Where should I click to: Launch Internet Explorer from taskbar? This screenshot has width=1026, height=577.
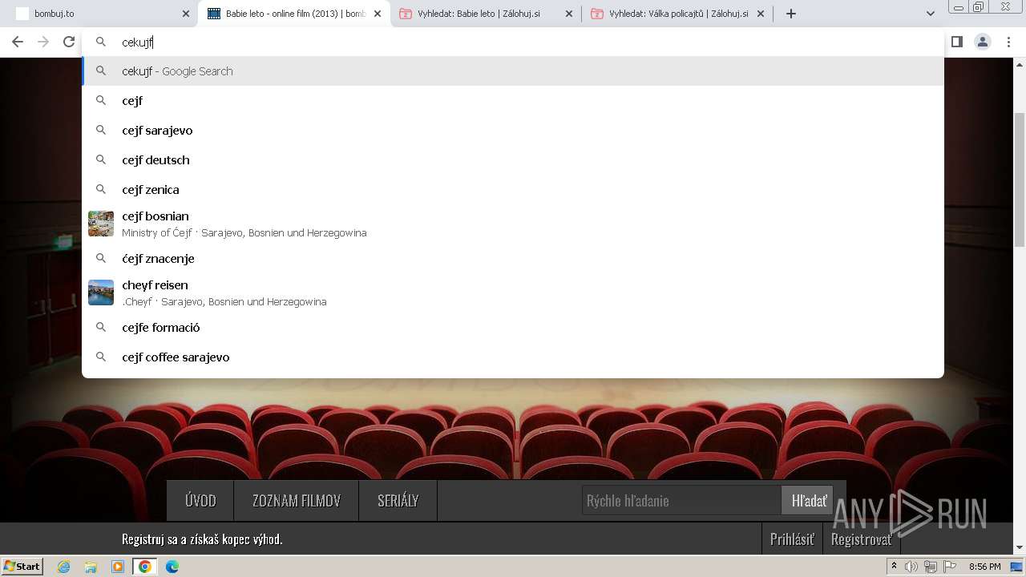click(x=64, y=567)
